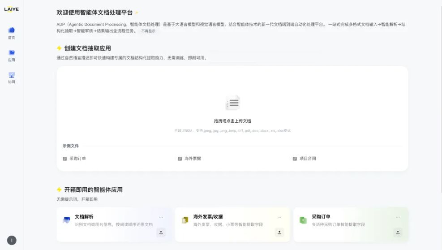
Task: Select the 海外票据 sample file
Action: coord(189,159)
